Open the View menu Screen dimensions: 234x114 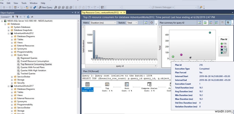[16, 3]
